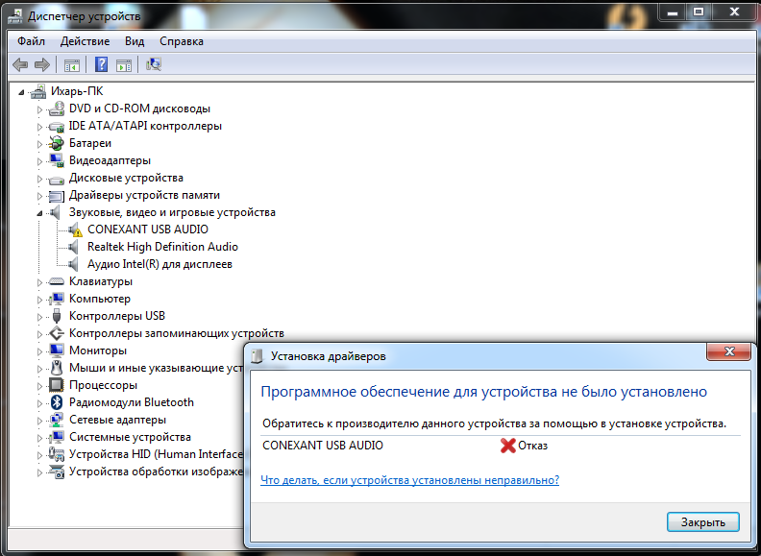Click the storage controller icon
The width and height of the screenshot is (761, 556).
[57, 333]
